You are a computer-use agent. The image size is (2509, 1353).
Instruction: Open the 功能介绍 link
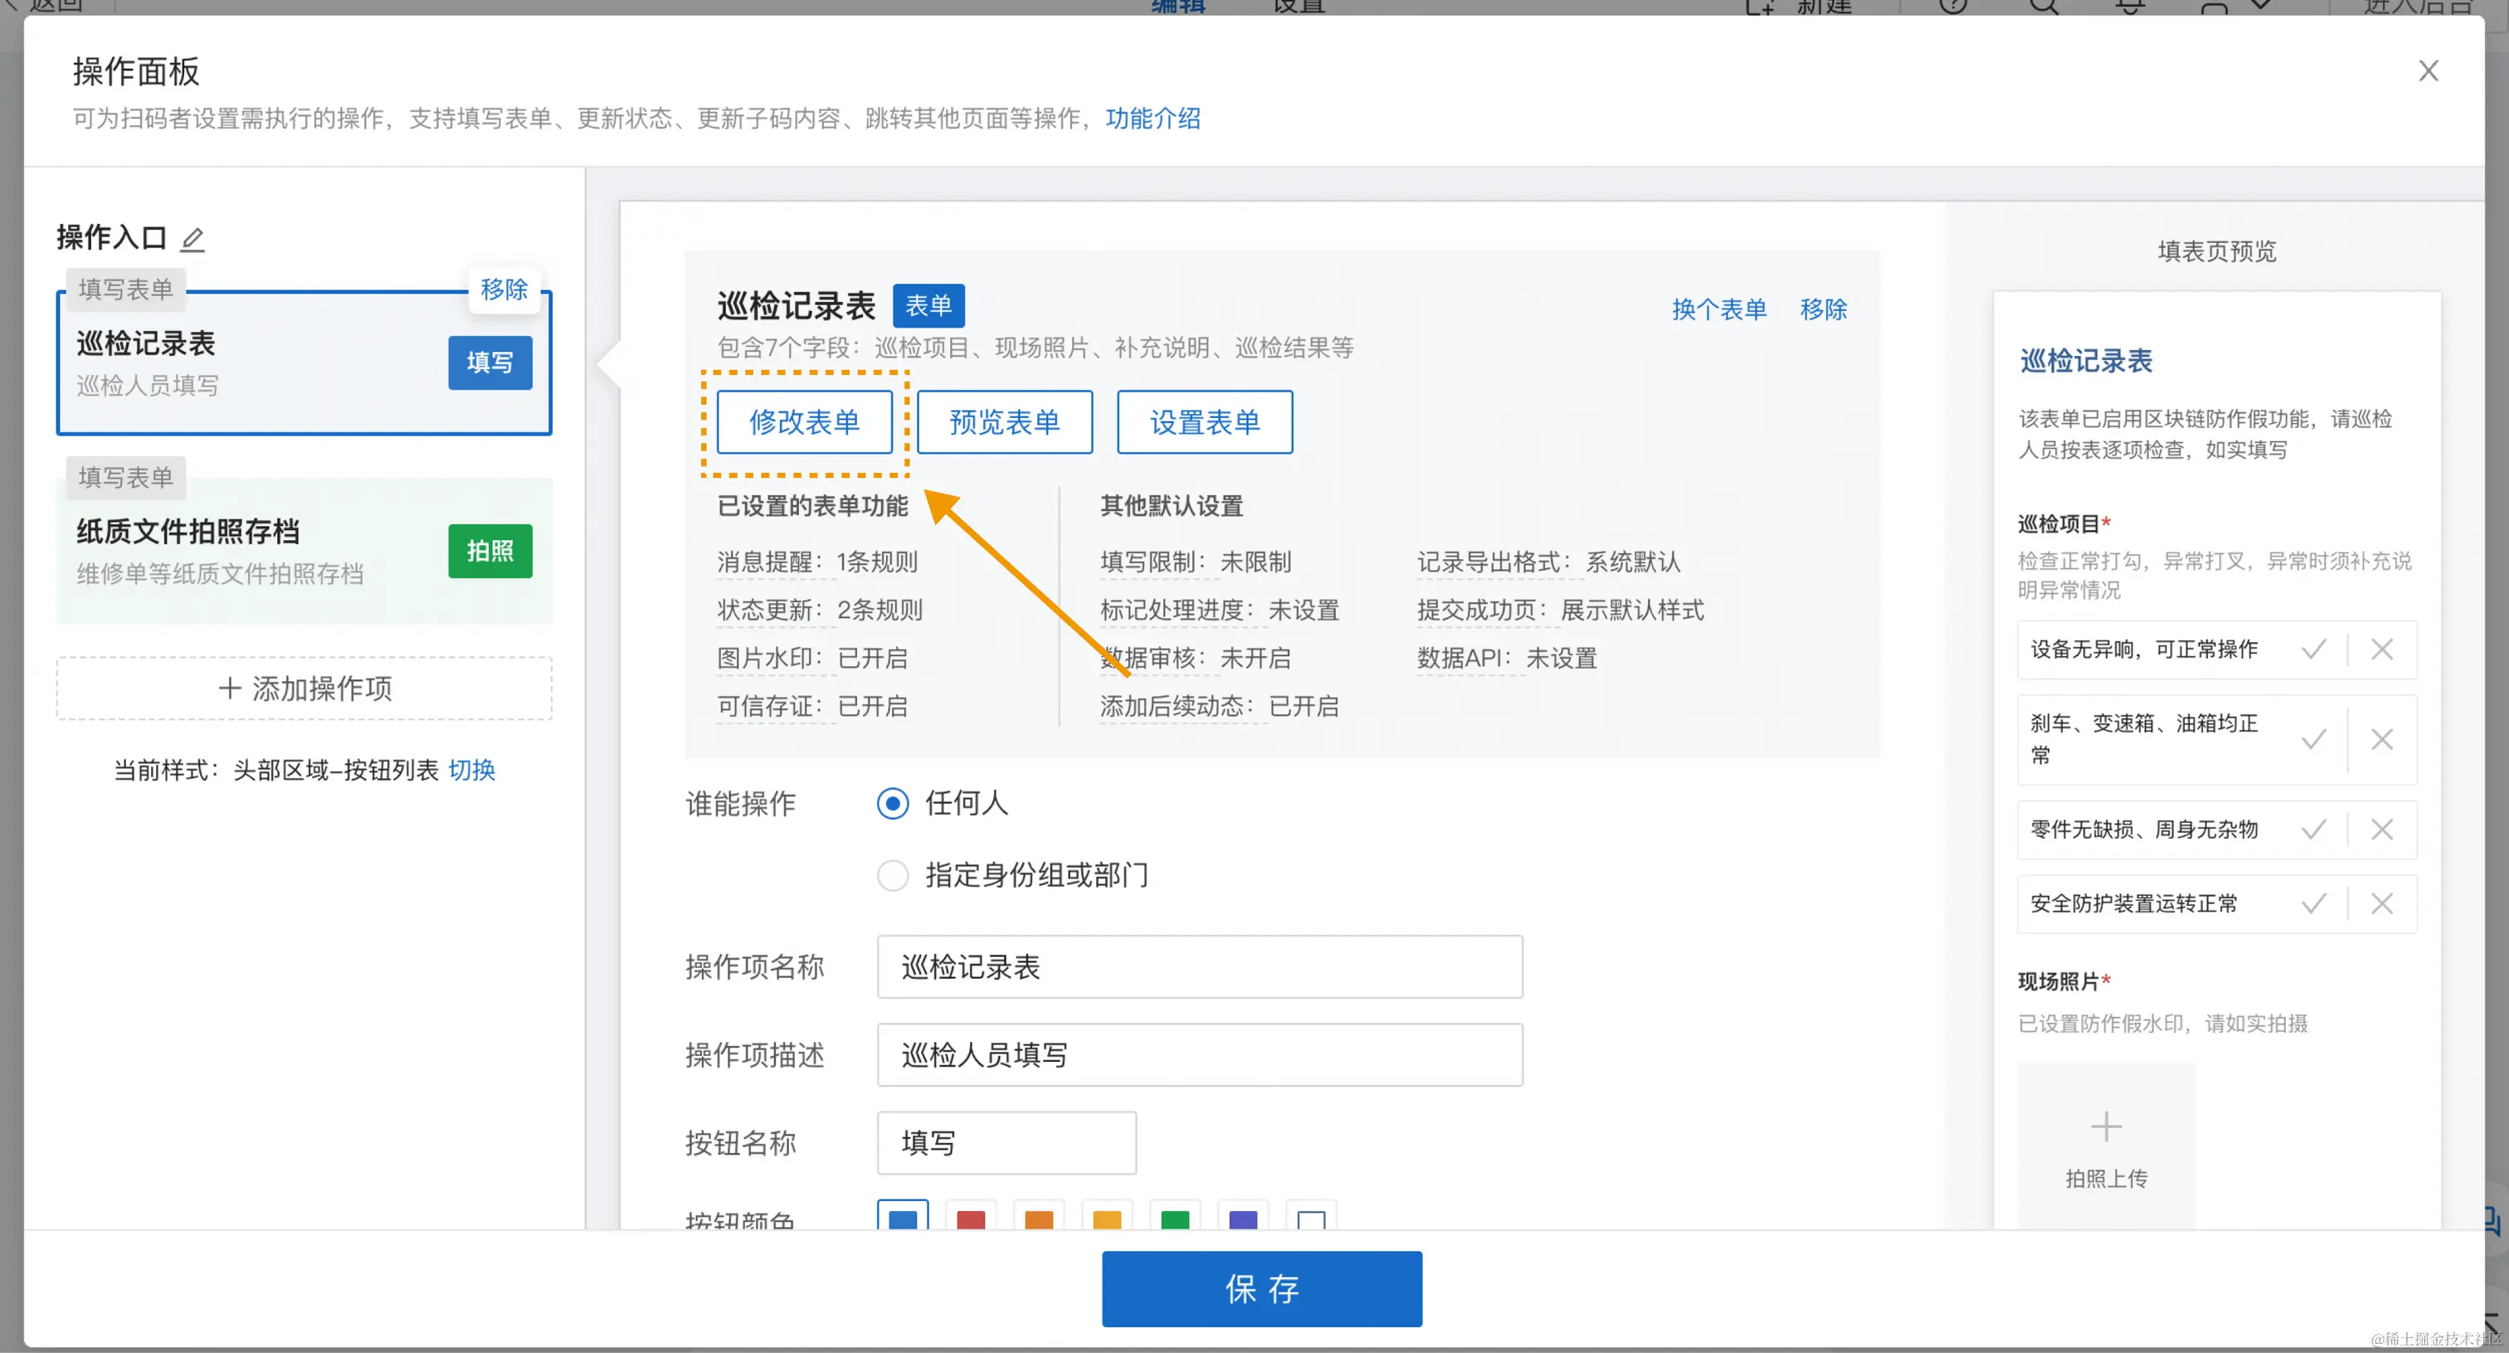click(x=1152, y=119)
